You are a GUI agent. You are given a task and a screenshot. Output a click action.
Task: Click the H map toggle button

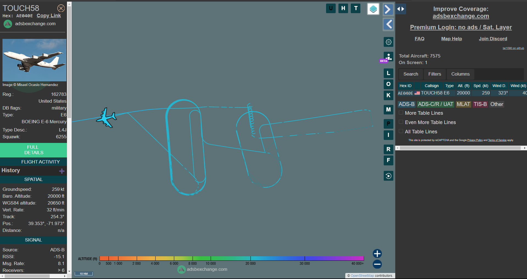pos(343,8)
